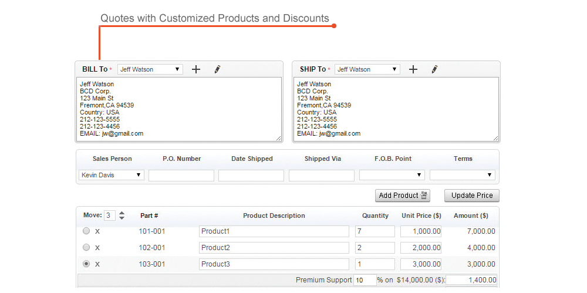Click the Add Product button

click(403, 196)
